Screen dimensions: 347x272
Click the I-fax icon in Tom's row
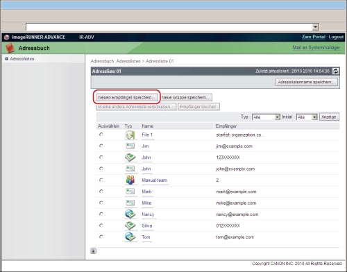pos(130,237)
